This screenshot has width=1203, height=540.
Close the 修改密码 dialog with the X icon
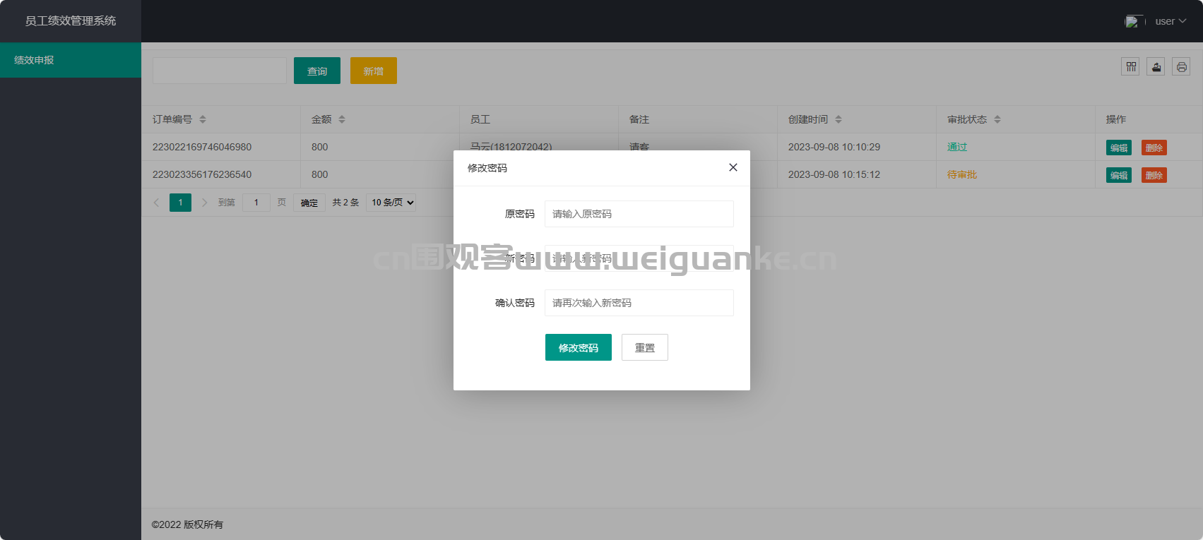pos(733,167)
